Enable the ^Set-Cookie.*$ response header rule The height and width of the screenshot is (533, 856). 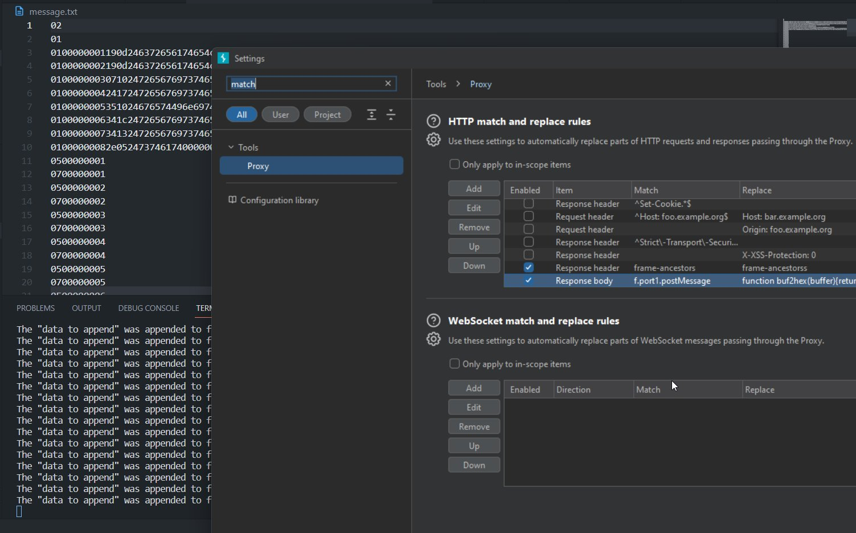[529, 203]
